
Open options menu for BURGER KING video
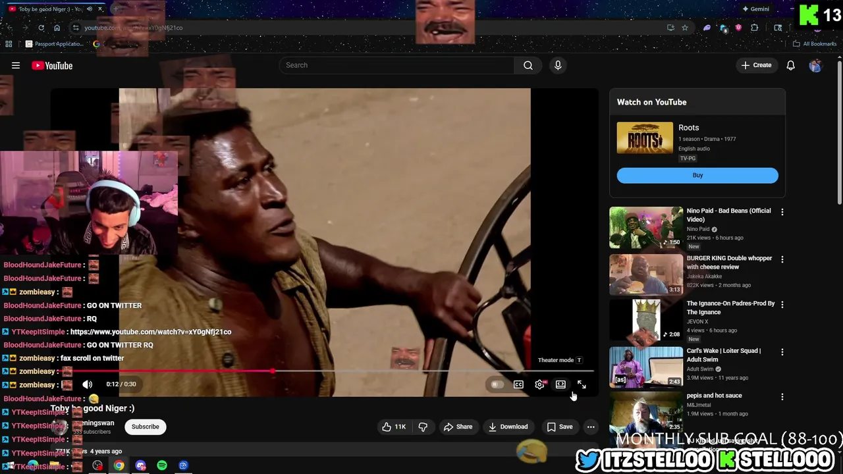[782, 259]
